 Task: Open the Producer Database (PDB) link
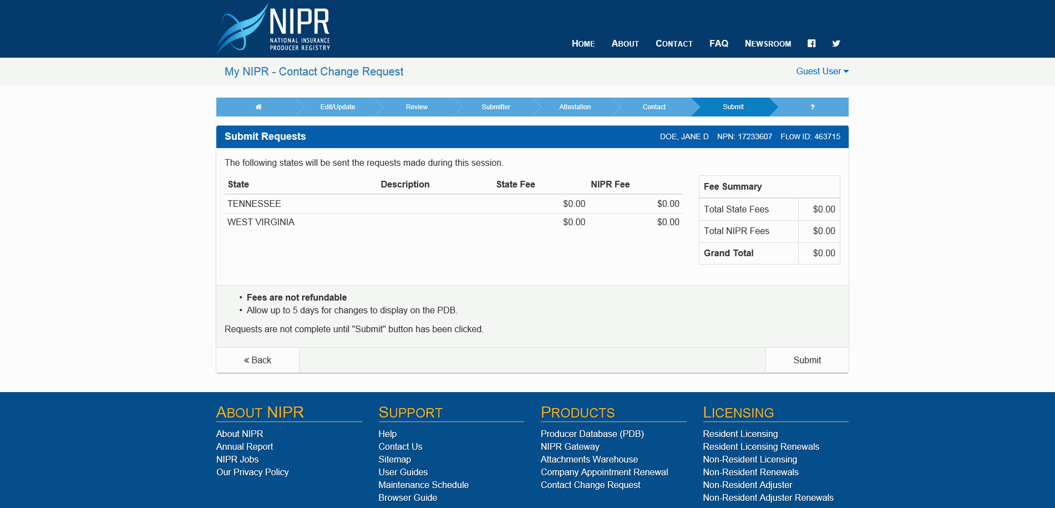coord(592,434)
